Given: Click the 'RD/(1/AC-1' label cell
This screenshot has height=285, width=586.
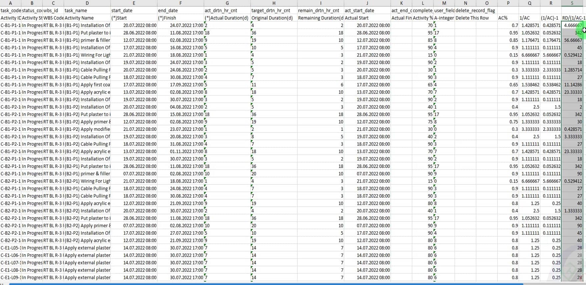Looking at the screenshot, I should coord(572,18).
